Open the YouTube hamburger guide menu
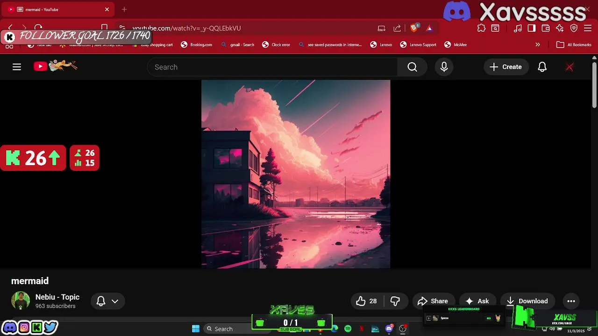The width and height of the screenshot is (598, 336). [17, 67]
